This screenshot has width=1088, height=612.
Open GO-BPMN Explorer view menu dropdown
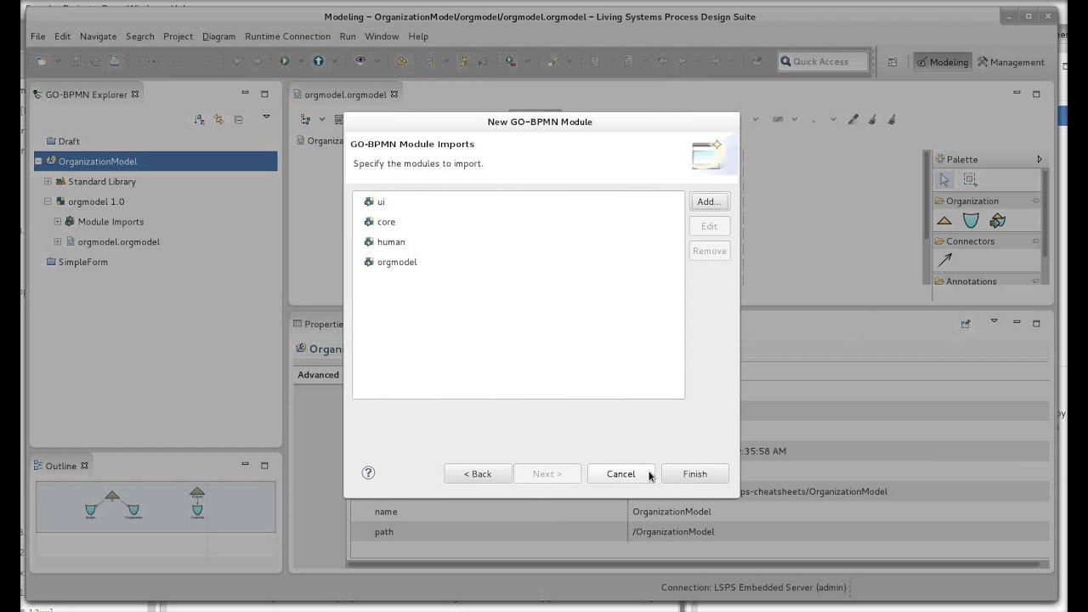click(266, 117)
